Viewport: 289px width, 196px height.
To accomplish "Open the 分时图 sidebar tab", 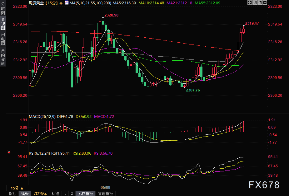I will [x=3, y=8].
